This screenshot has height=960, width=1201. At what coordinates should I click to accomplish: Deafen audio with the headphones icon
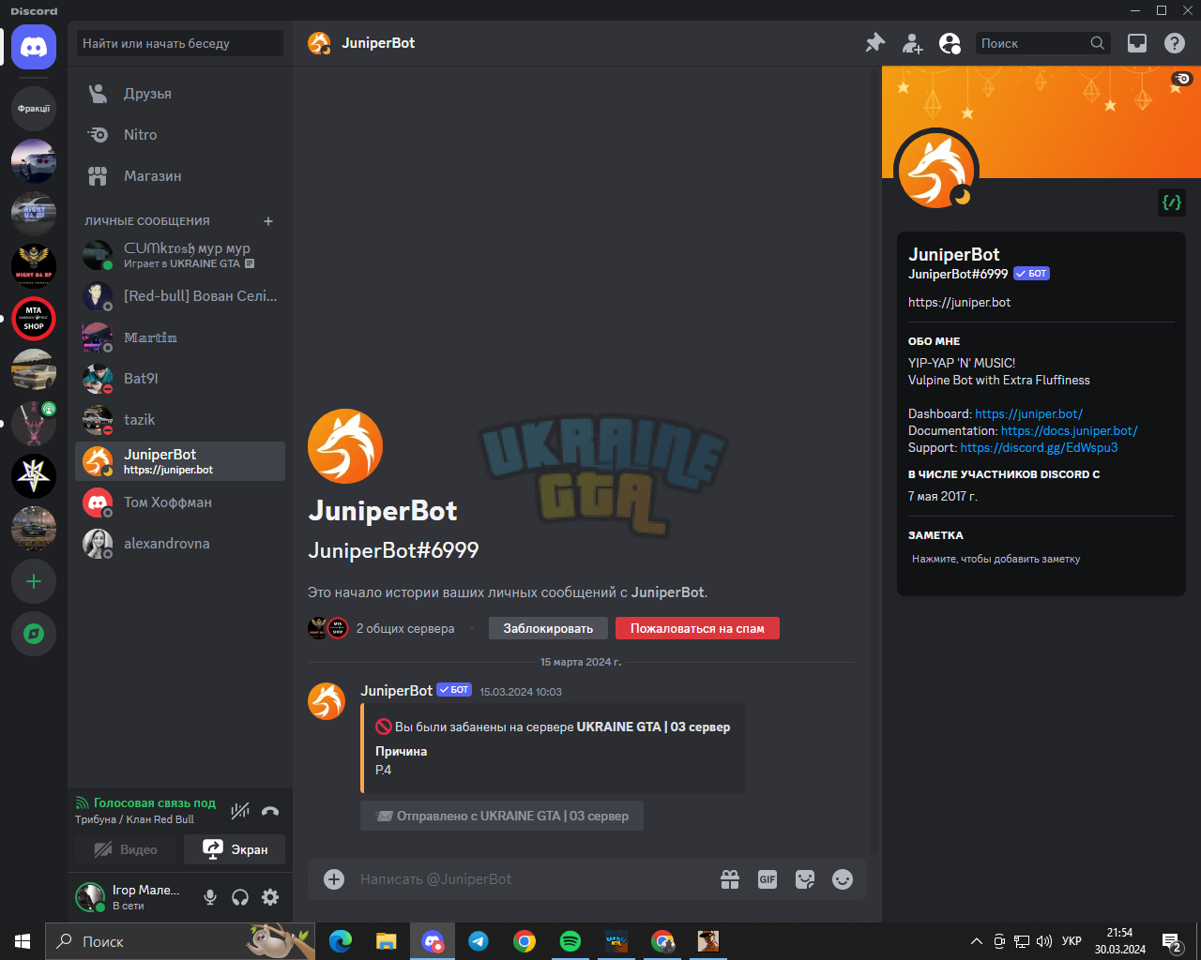pyautogui.click(x=240, y=897)
